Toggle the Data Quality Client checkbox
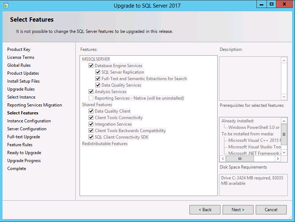 [91, 111]
